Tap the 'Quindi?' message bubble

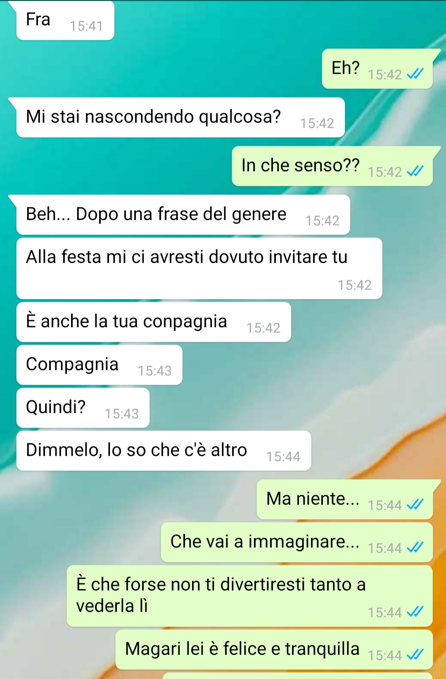click(83, 408)
